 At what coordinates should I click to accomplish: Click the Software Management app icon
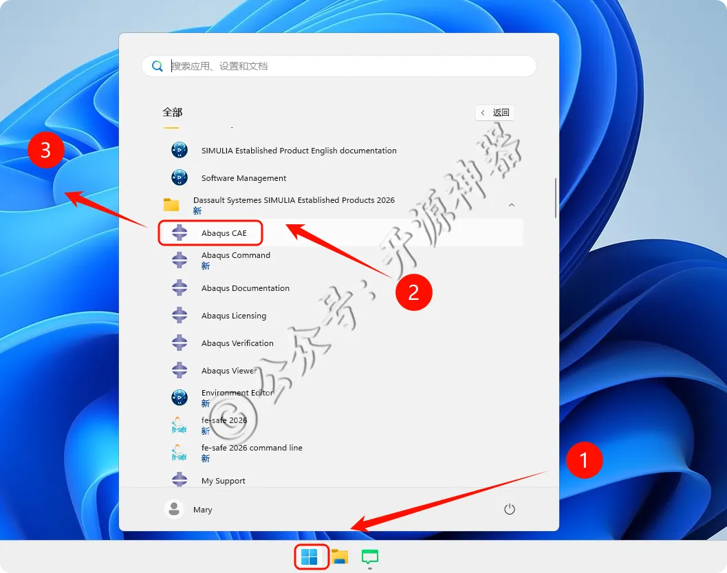click(x=180, y=177)
